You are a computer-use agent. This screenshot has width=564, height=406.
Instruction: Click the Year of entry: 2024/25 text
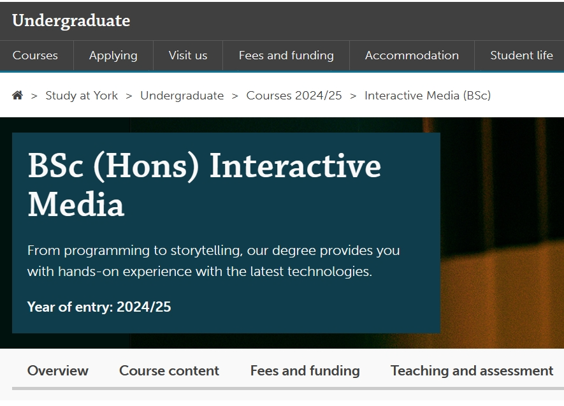point(99,307)
